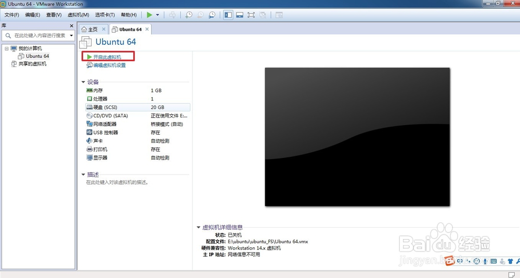This screenshot has width=520, height=278.
Task: Open the library search filter dropdown arrow
Action: tap(71, 35)
